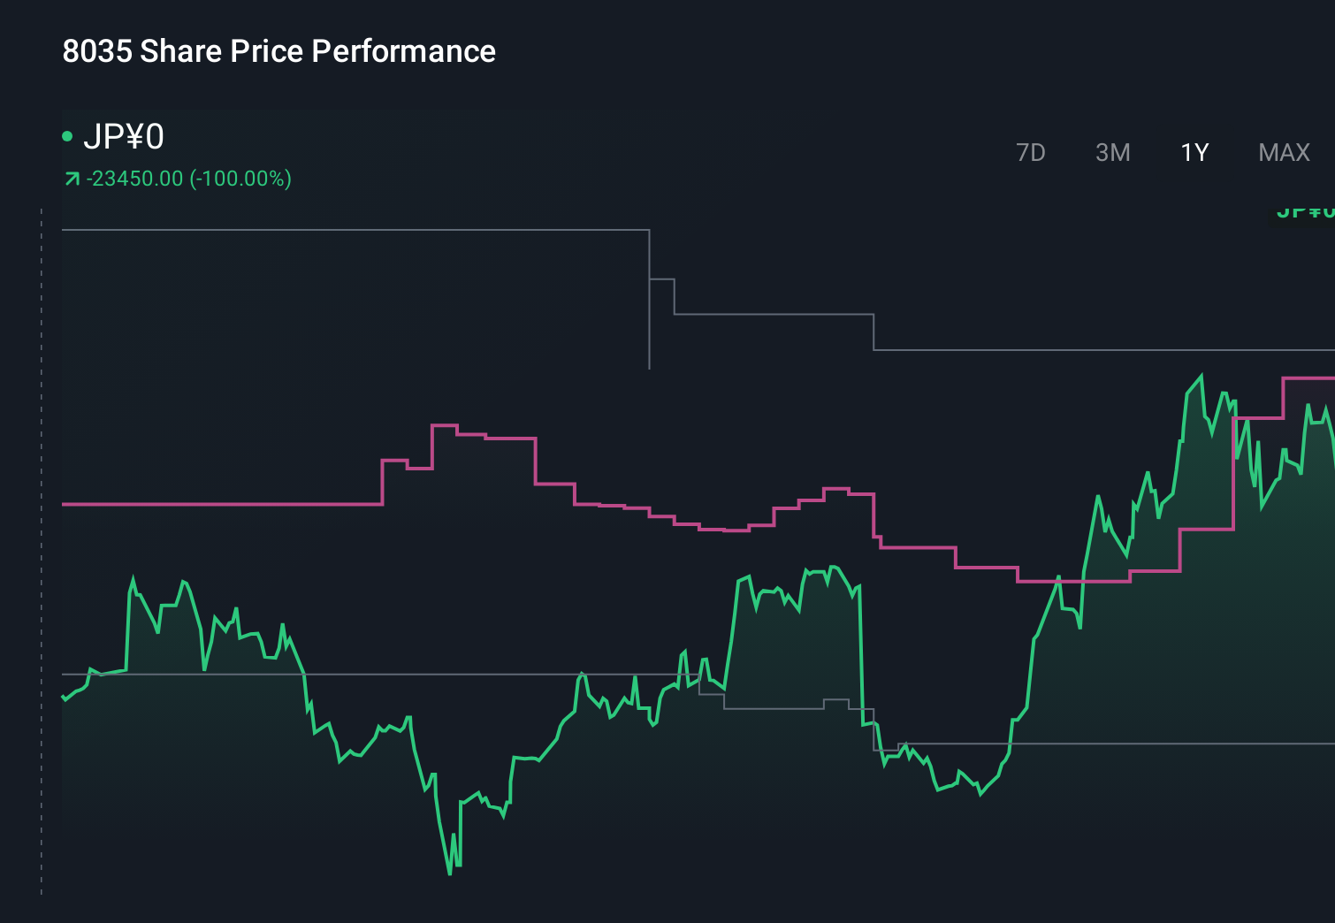The width and height of the screenshot is (1335, 923).
Task: Click the 1Y label showing current selection
Action: click(x=1193, y=152)
